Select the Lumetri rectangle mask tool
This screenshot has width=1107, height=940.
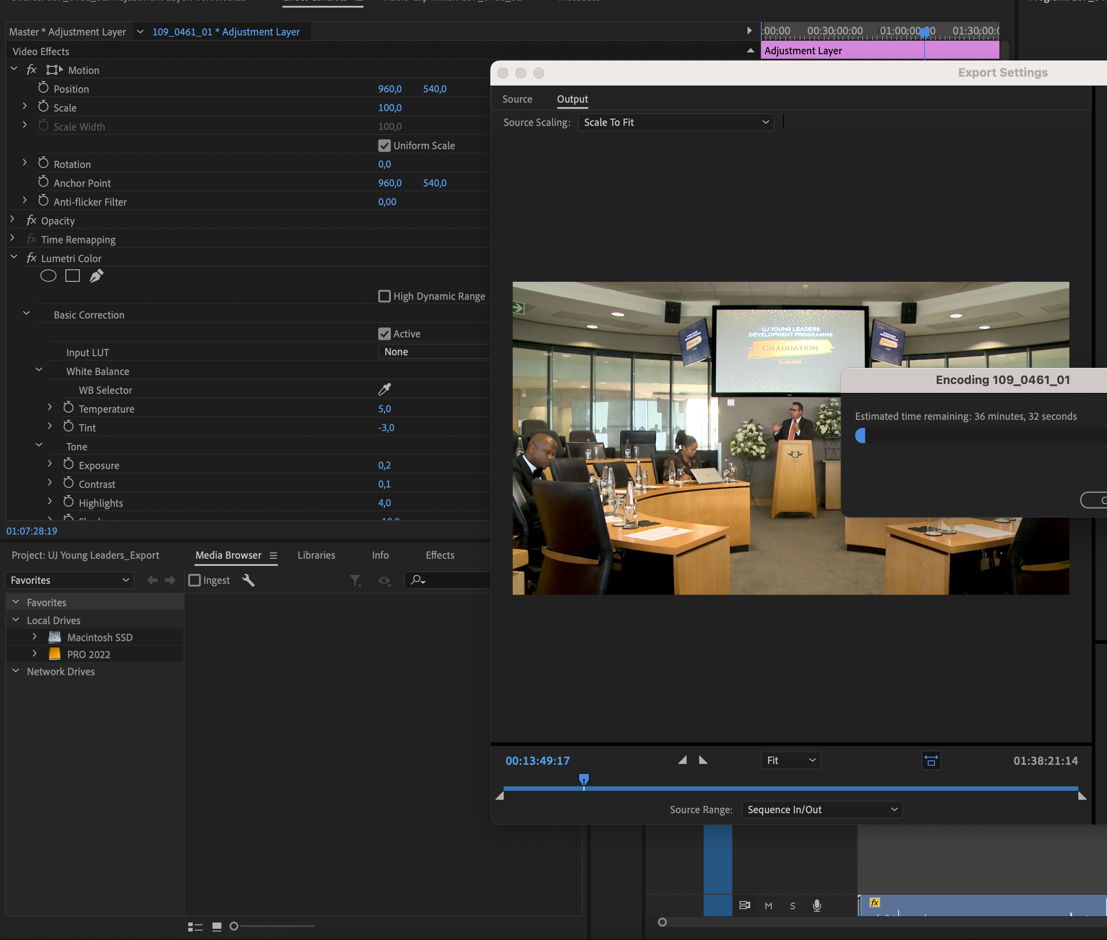point(73,276)
